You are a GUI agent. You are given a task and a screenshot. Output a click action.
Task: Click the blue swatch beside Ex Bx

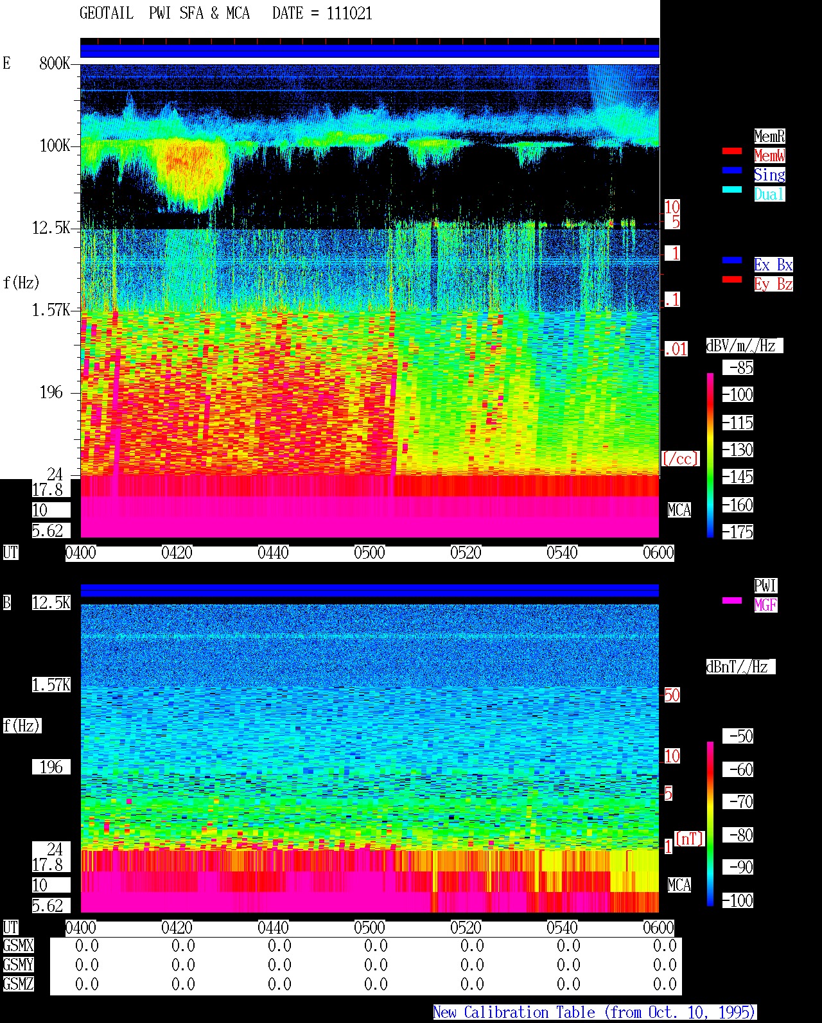coord(732,261)
